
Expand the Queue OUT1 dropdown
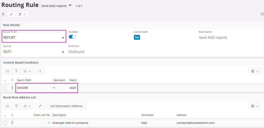pyautogui.click(x=63, y=52)
